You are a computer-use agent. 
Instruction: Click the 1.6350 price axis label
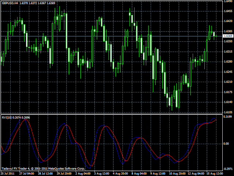coord(228,41)
